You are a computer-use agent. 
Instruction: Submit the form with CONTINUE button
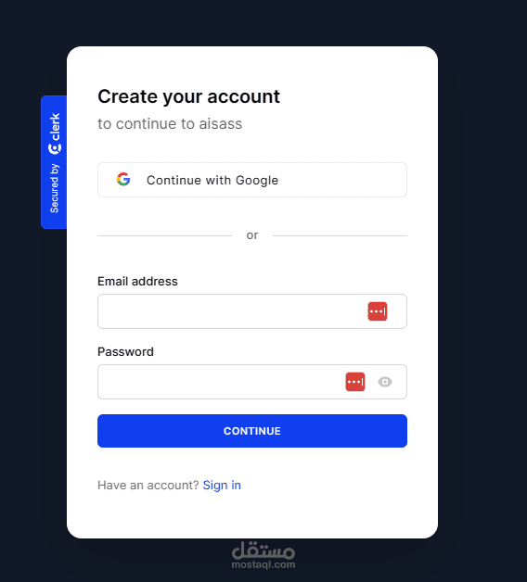(252, 431)
